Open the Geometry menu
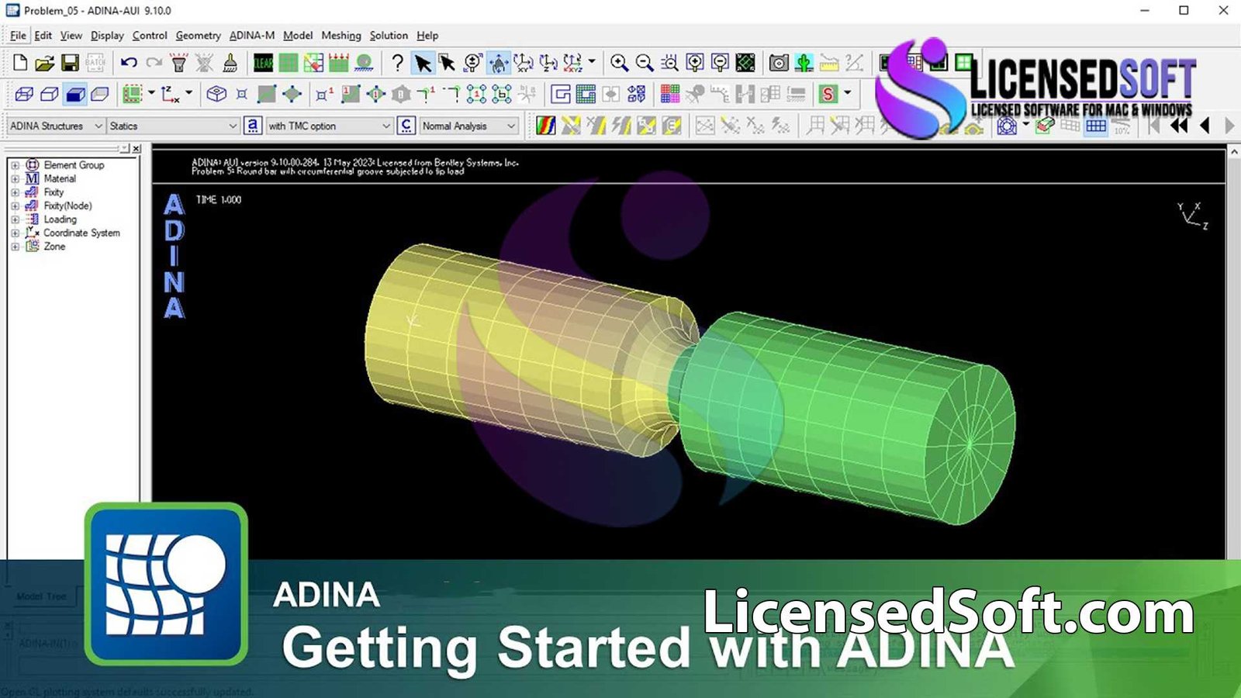The image size is (1241, 698). point(198,35)
